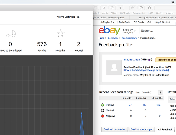
Task: Open the NWS Indy bookmark
Action: point(125,13)
